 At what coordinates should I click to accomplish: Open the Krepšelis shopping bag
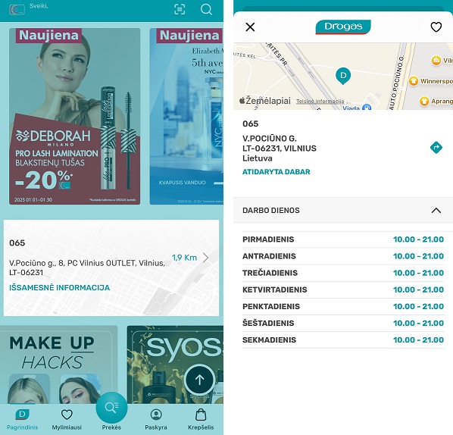[201, 419]
